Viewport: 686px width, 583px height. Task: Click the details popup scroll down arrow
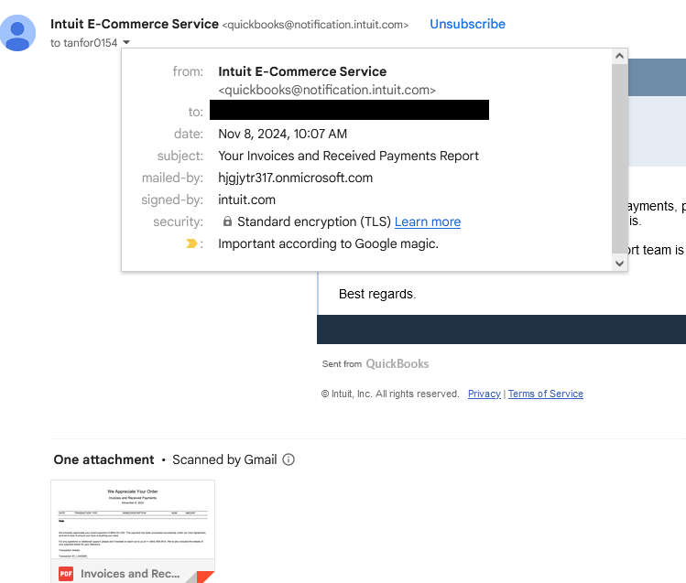(x=619, y=263)
